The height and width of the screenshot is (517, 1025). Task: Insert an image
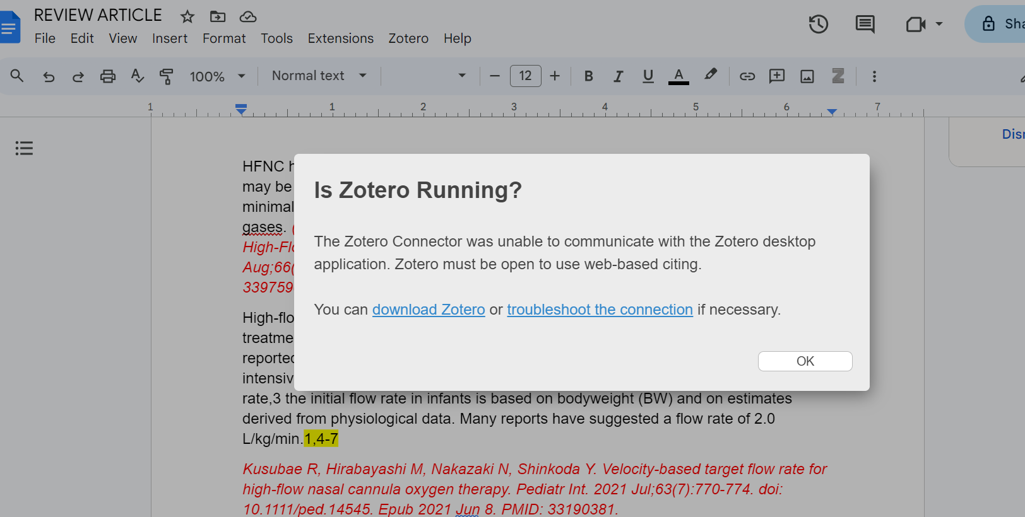[x=807, y=76]
